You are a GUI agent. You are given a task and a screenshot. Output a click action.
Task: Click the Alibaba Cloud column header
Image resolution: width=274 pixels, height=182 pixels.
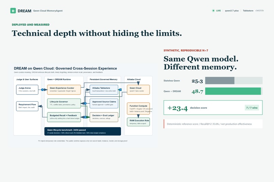(x=134, y=79)
